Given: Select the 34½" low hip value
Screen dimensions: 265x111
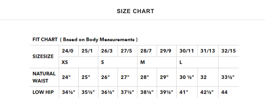Looking at the screenshot, I should (x=68, y=92).
